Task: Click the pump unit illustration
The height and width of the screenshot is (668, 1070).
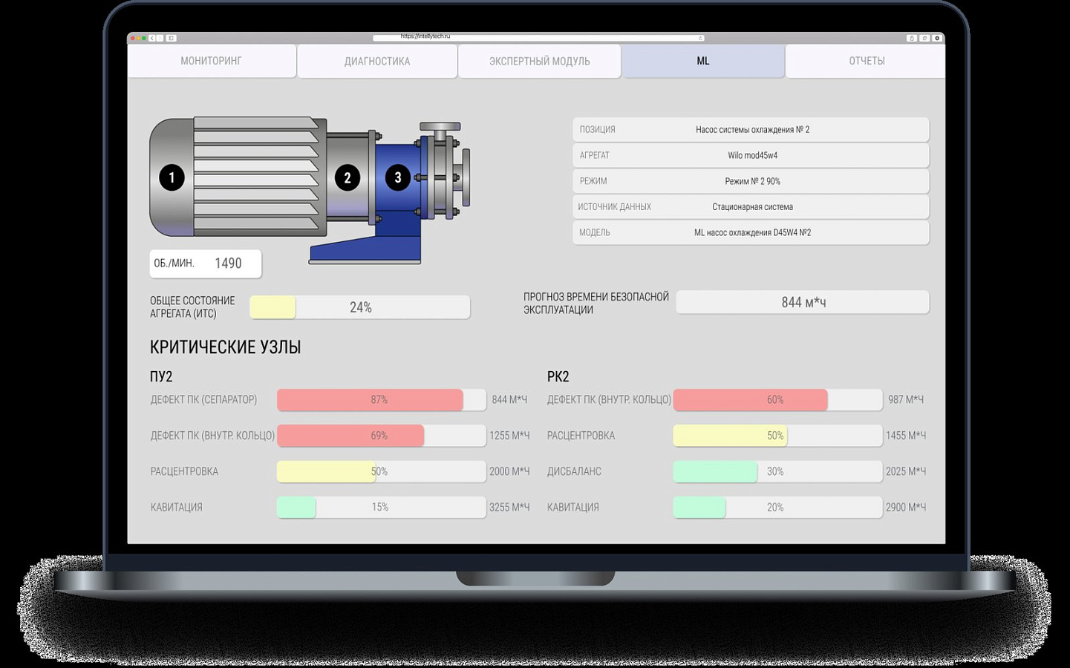Action: pos(310,190)
